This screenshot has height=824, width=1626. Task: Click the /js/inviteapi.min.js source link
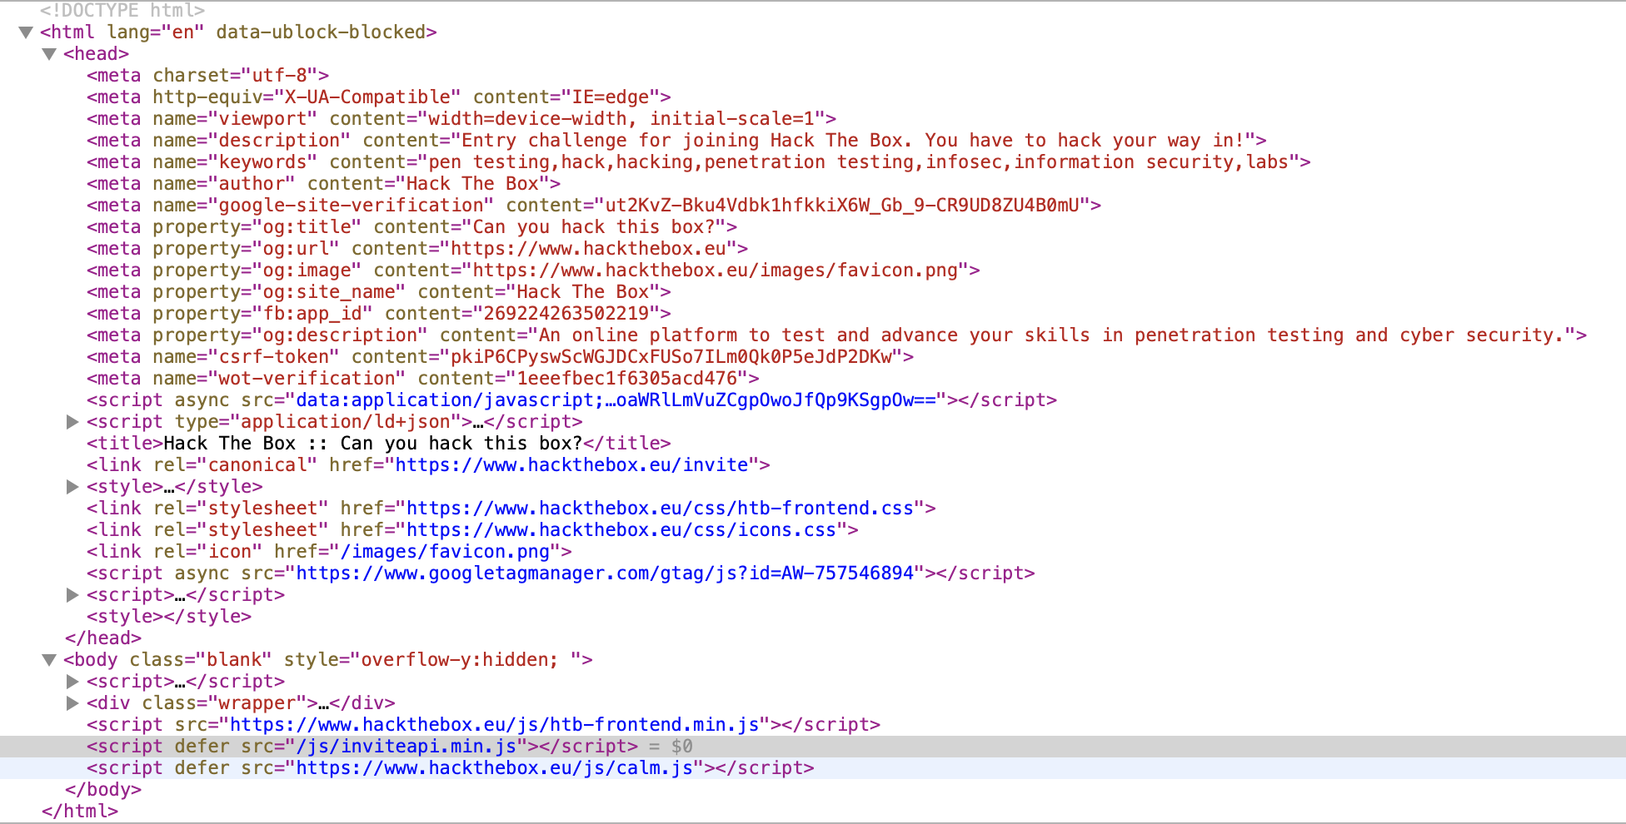click(x=406, y=747)
